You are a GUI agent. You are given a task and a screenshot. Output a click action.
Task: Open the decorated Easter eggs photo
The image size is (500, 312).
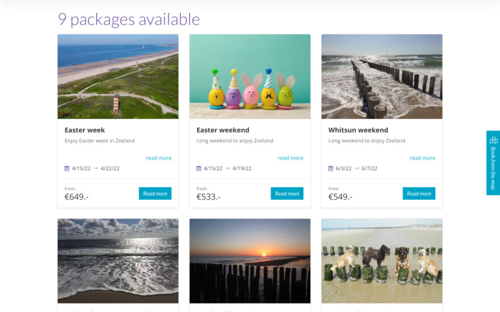pos(250,77)
